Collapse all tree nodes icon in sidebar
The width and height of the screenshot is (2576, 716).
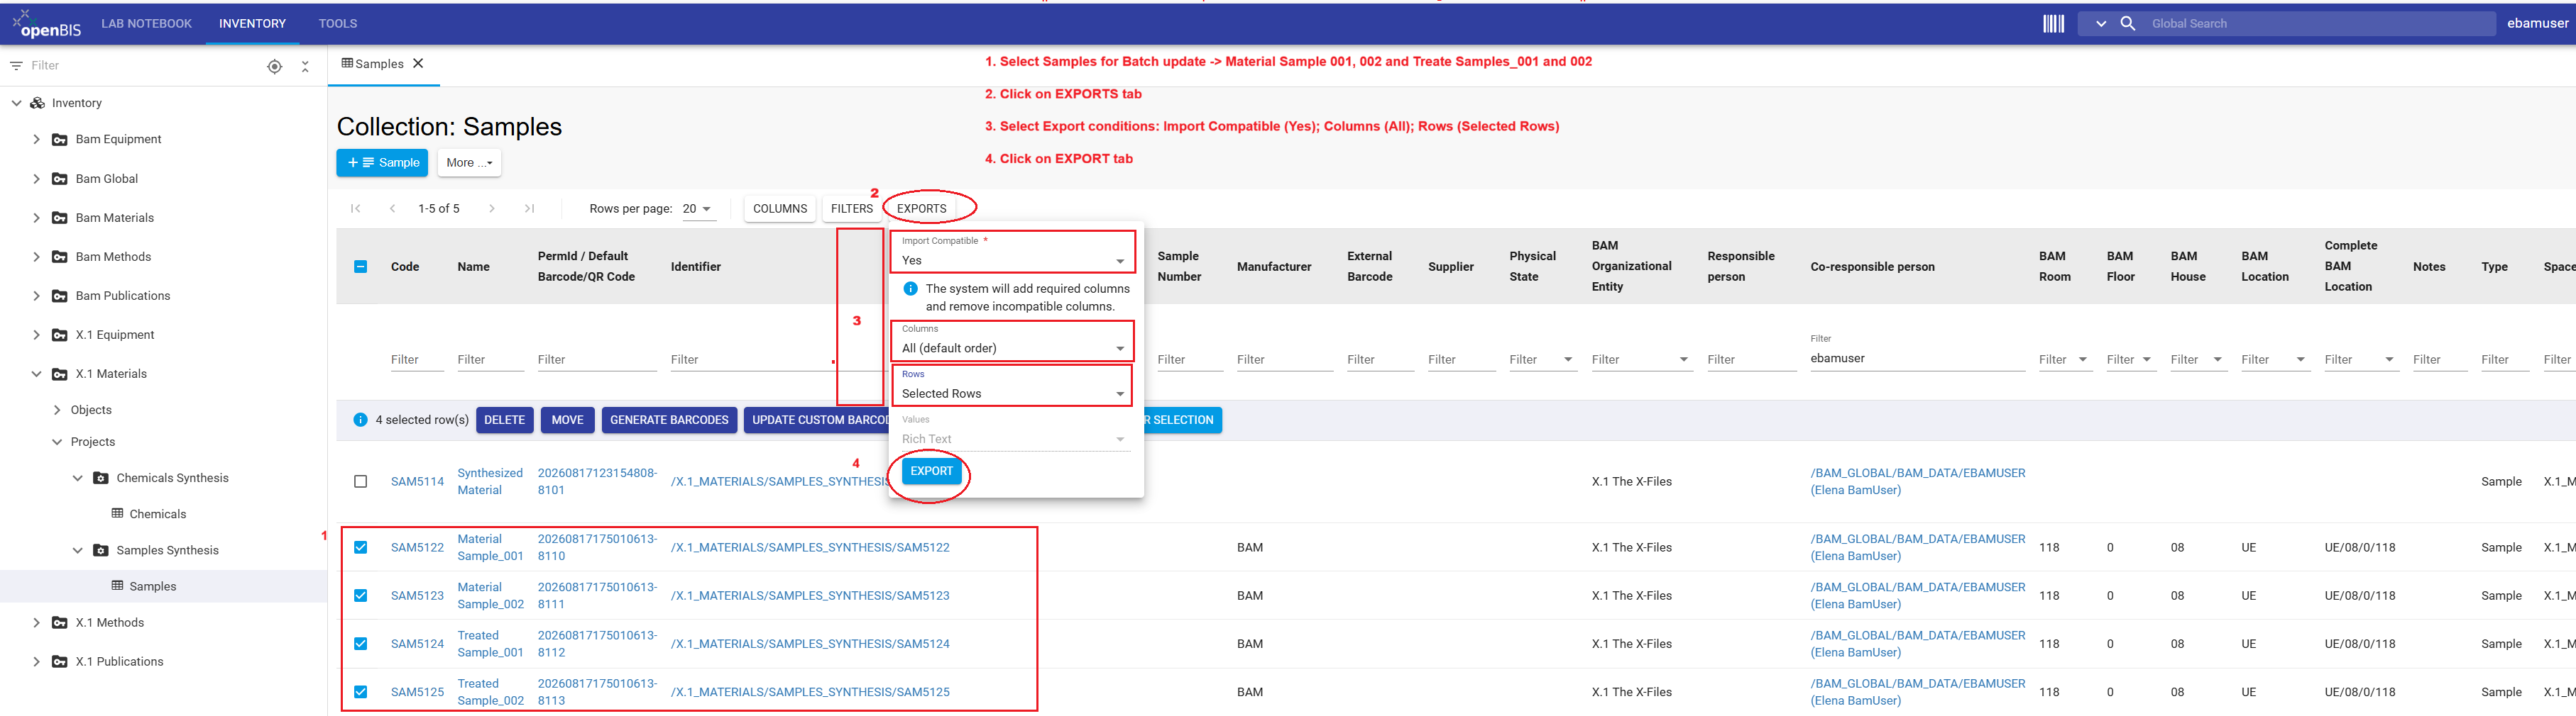pyautogui.click(x=305, y=66)
